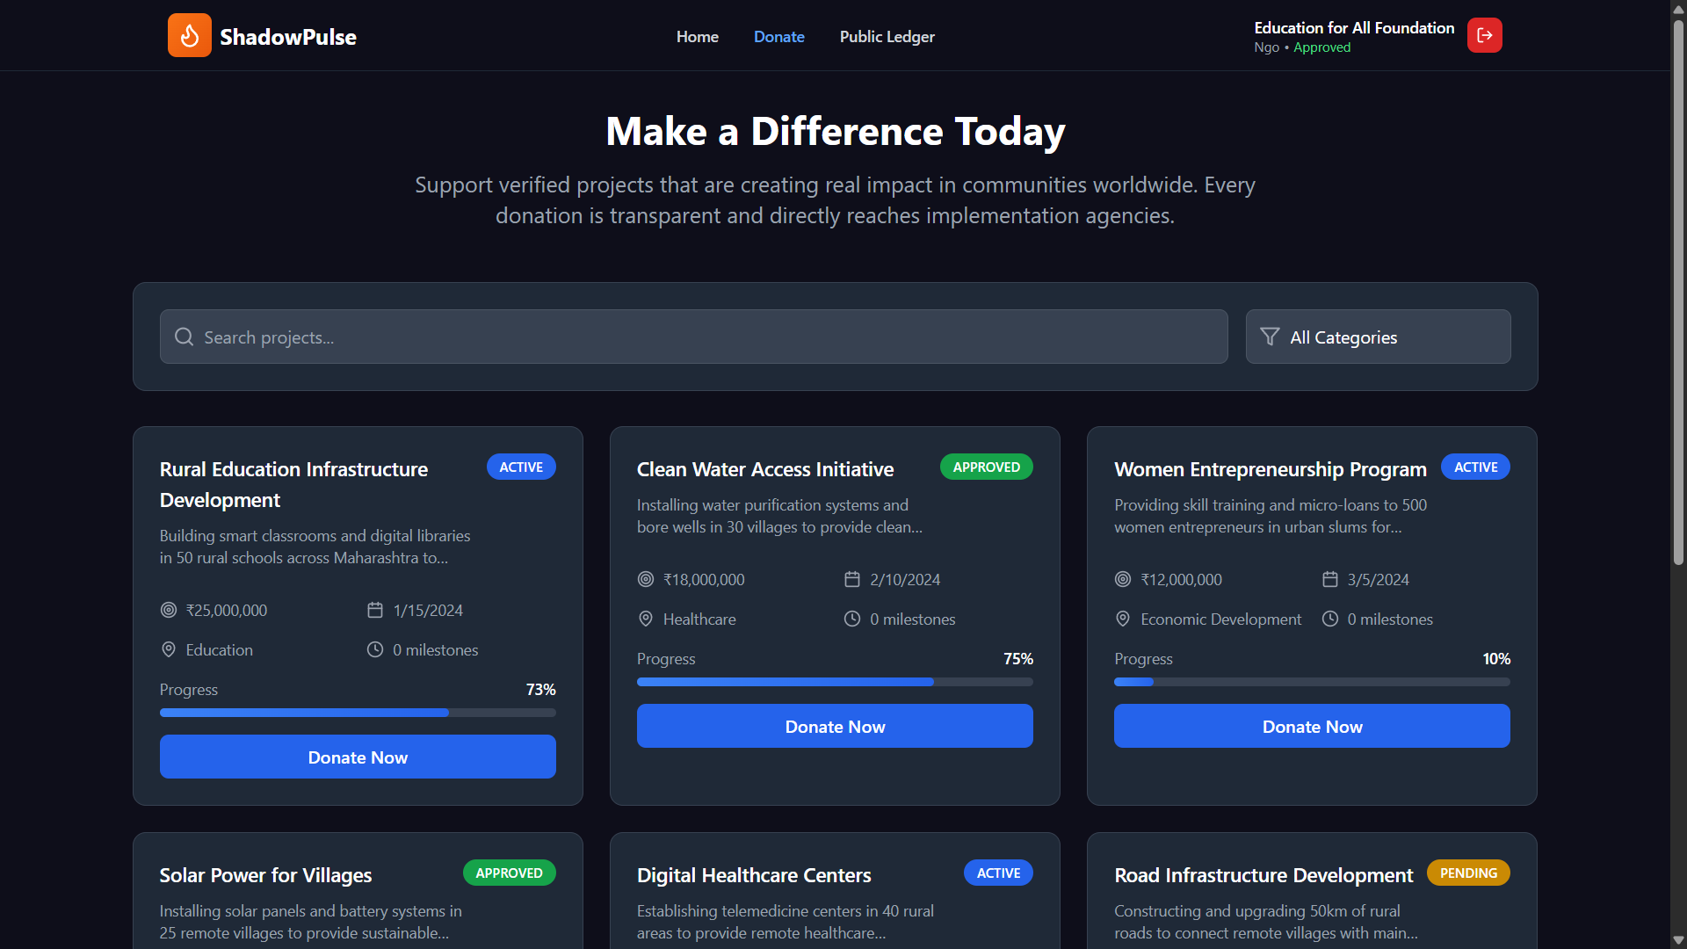This screenshot has width=1687, height=949.
Task: Click the ShadowPulse flame logo icon
Action: click(189, 36)
